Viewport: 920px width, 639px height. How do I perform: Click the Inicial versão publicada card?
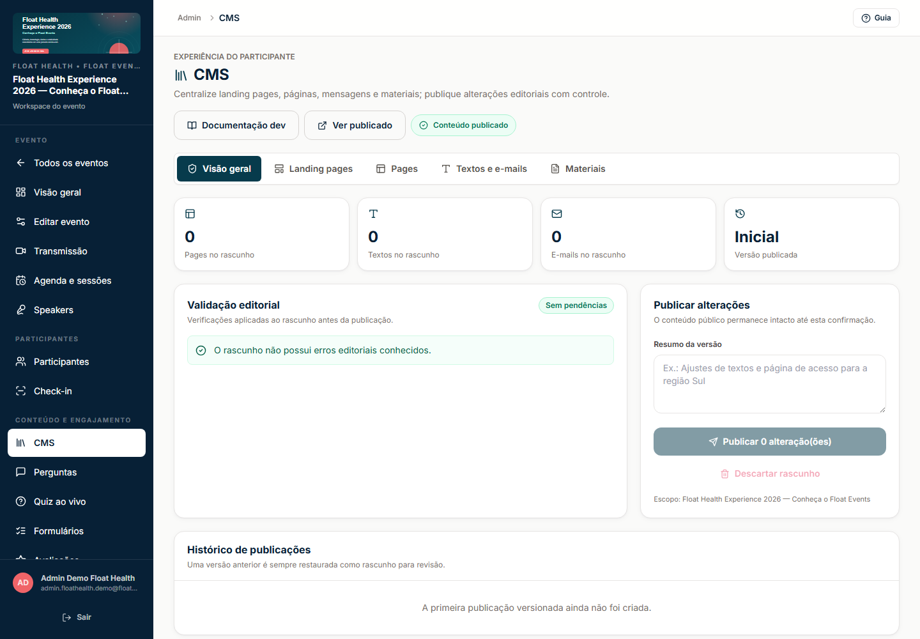(x=811, y=234)
